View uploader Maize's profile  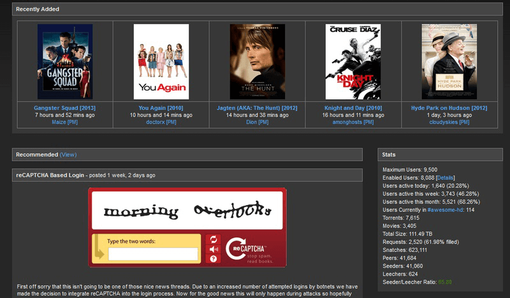59,122
